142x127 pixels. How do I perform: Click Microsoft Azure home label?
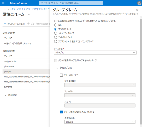tap(19, 3)
